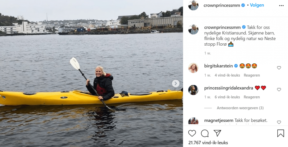
Task: Reply to princessingridalexandra via Reageren
Action: click(x=252, y=97)
